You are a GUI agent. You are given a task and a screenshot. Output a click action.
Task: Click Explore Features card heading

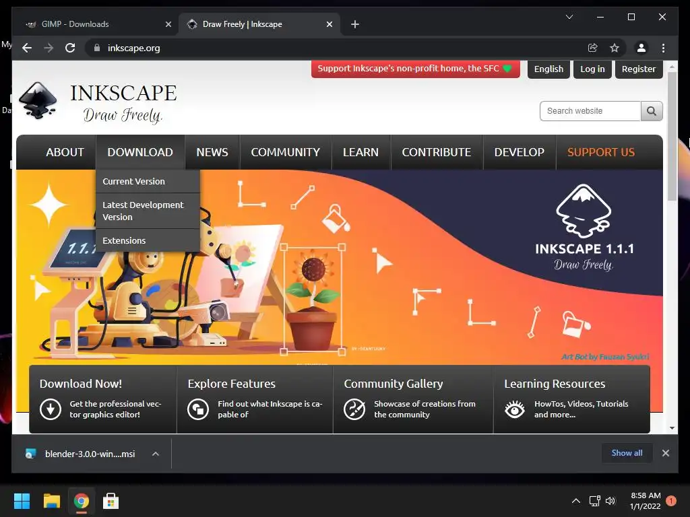232,384
